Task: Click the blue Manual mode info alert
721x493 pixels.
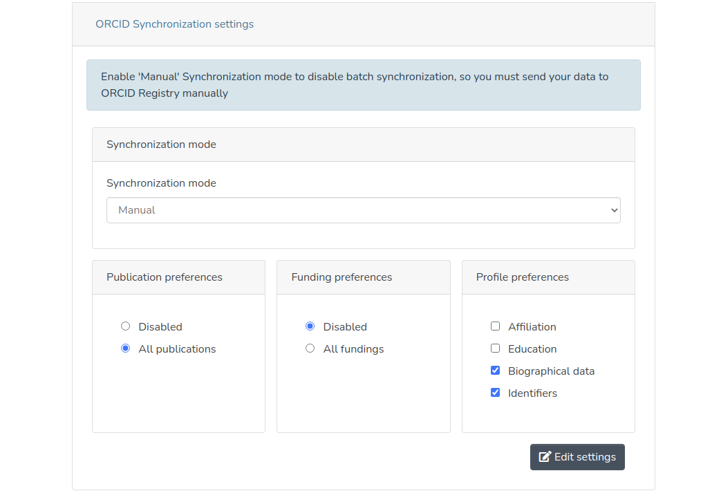Action: pyautogui.click(x=363, y=85)
